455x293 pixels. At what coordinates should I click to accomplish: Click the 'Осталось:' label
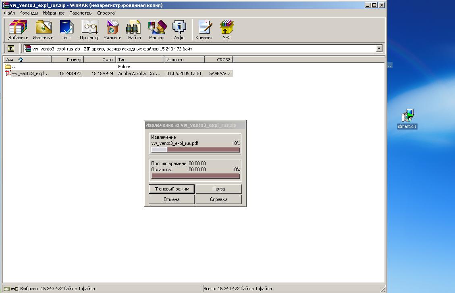[162, 170]
